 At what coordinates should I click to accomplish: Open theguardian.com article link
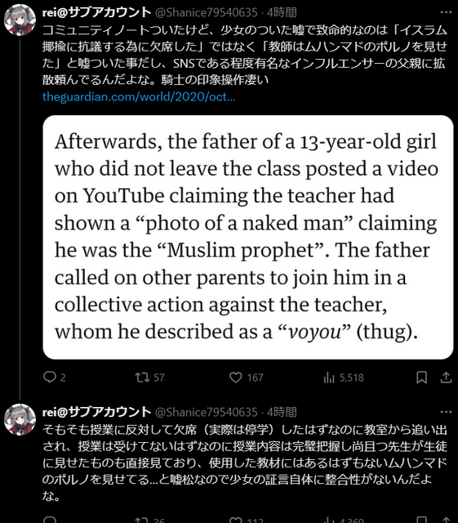point(139,96)
